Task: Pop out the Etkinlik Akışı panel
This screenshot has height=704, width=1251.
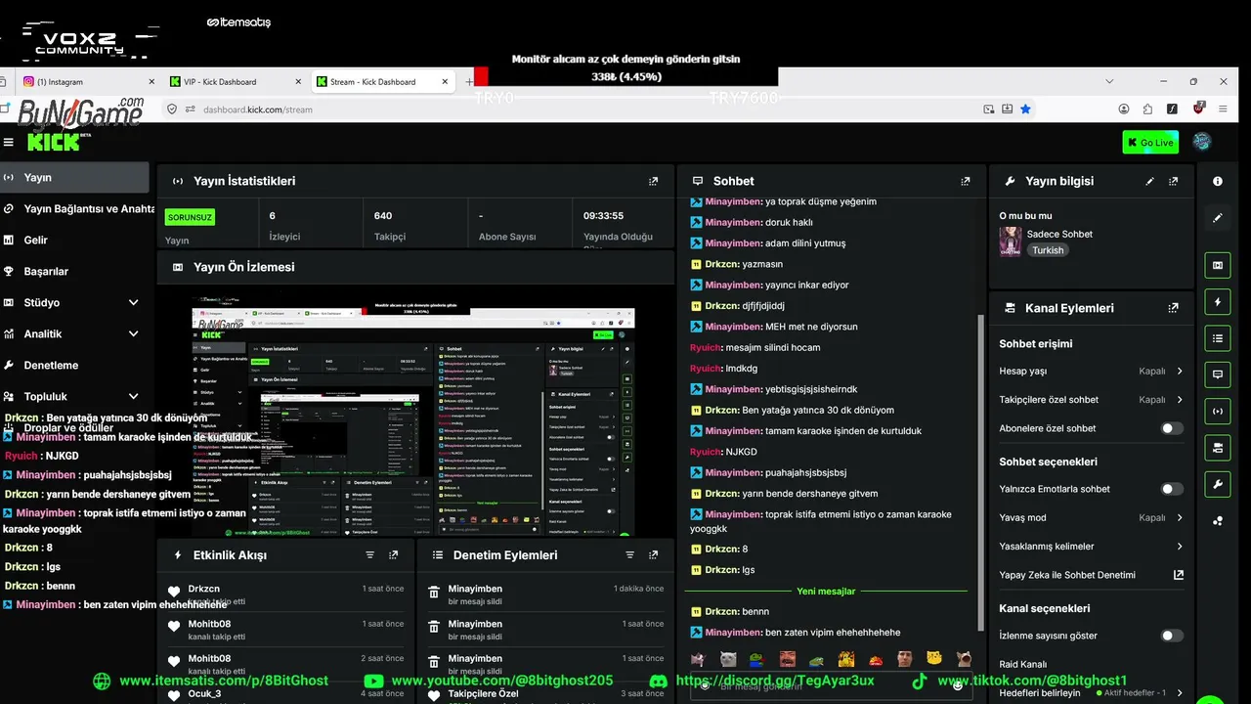Action: [394, 555]
